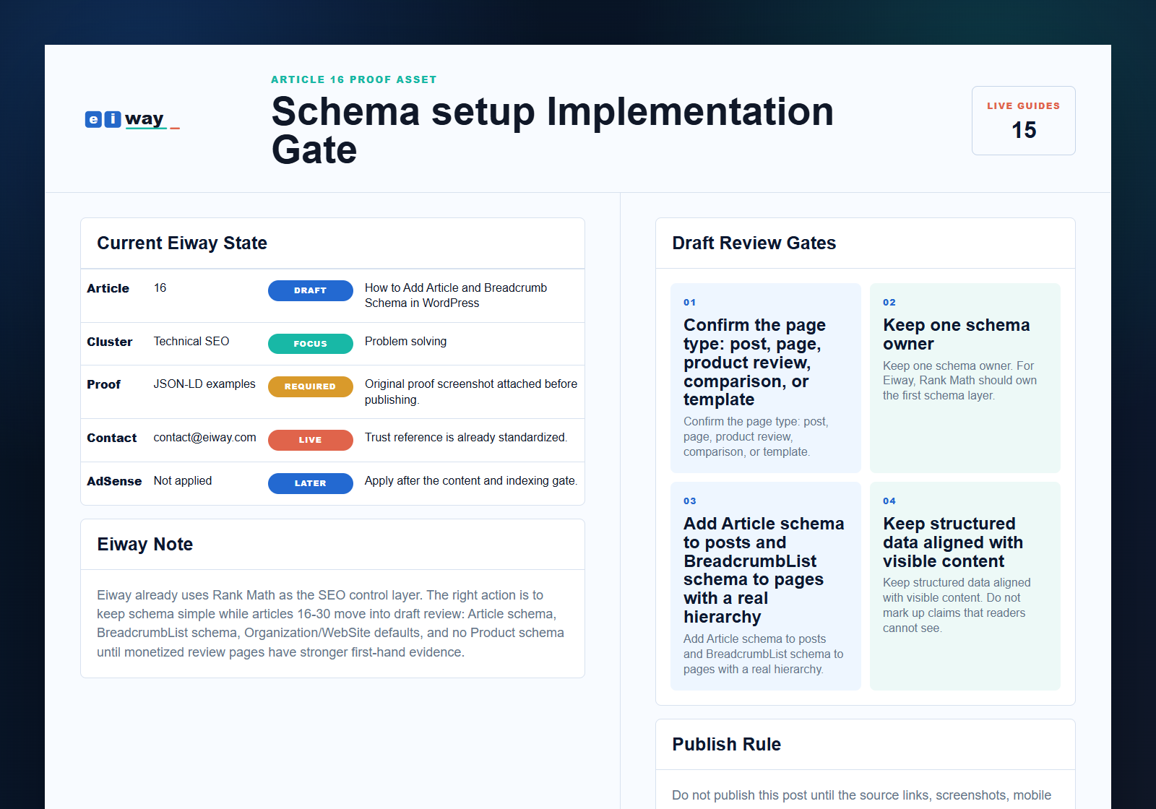The height and width of the screenshot is (809, 1156).
Task: Click 'How to Add Article and Breadcrumb Schema' text
Action: click(x=456, y=295)
